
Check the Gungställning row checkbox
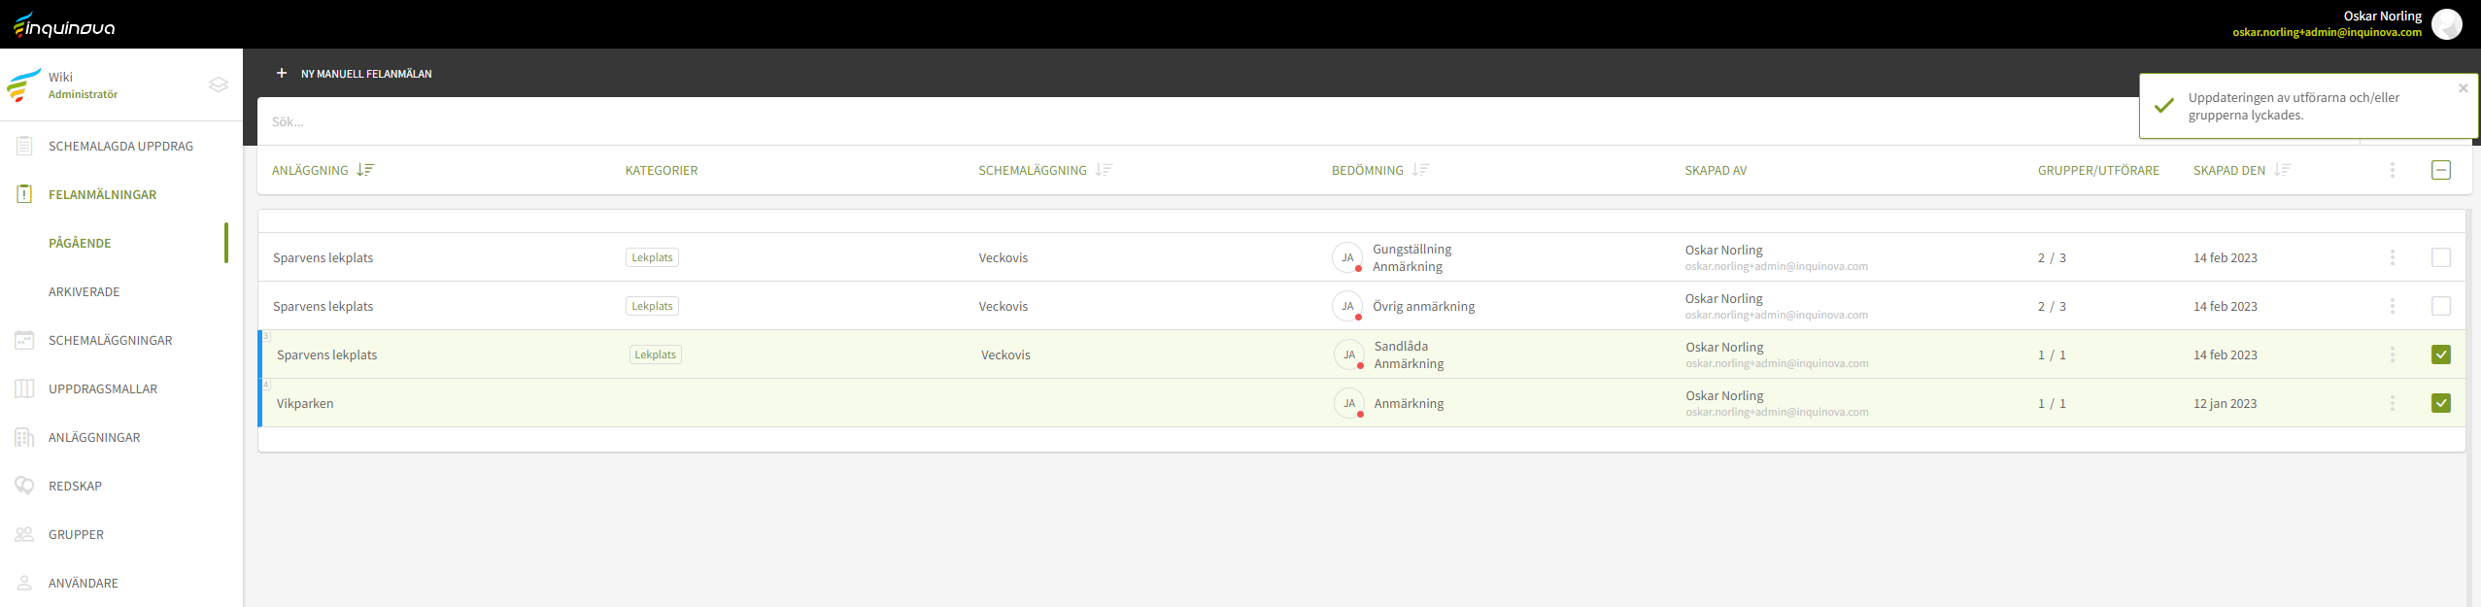[2440, 257]
